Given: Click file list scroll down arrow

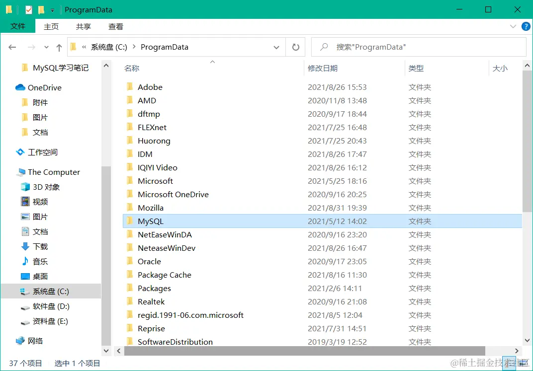Looking at the screenshot, I should pyautogui.click(x=527, y=340).
